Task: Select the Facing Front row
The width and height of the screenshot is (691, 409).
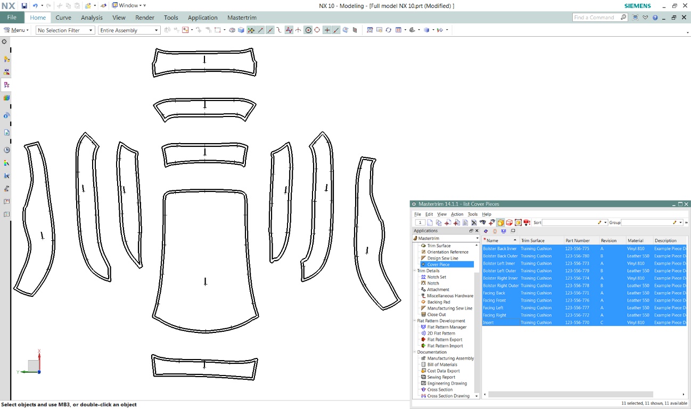Action: coord(585,301)
